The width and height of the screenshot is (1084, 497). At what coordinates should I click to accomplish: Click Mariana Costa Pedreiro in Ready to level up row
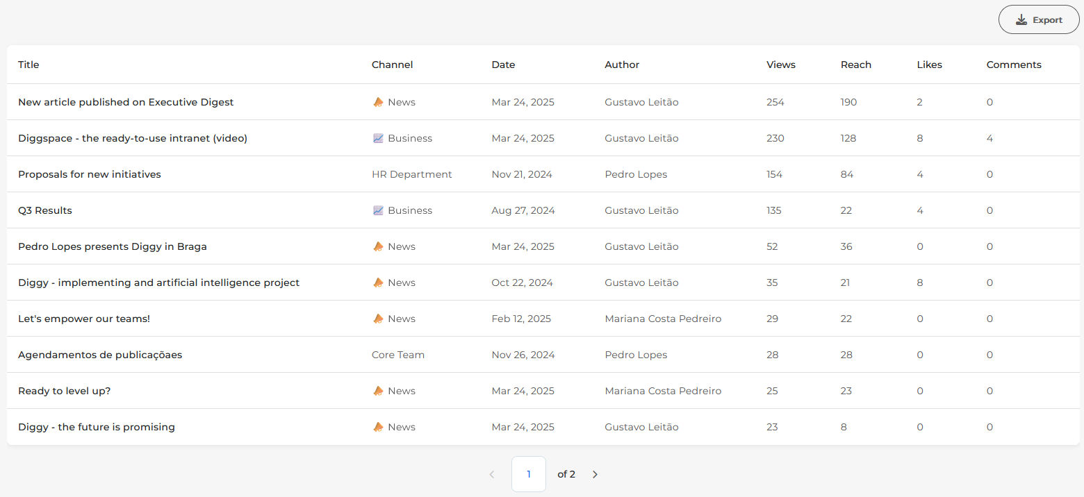pos(663,391)
